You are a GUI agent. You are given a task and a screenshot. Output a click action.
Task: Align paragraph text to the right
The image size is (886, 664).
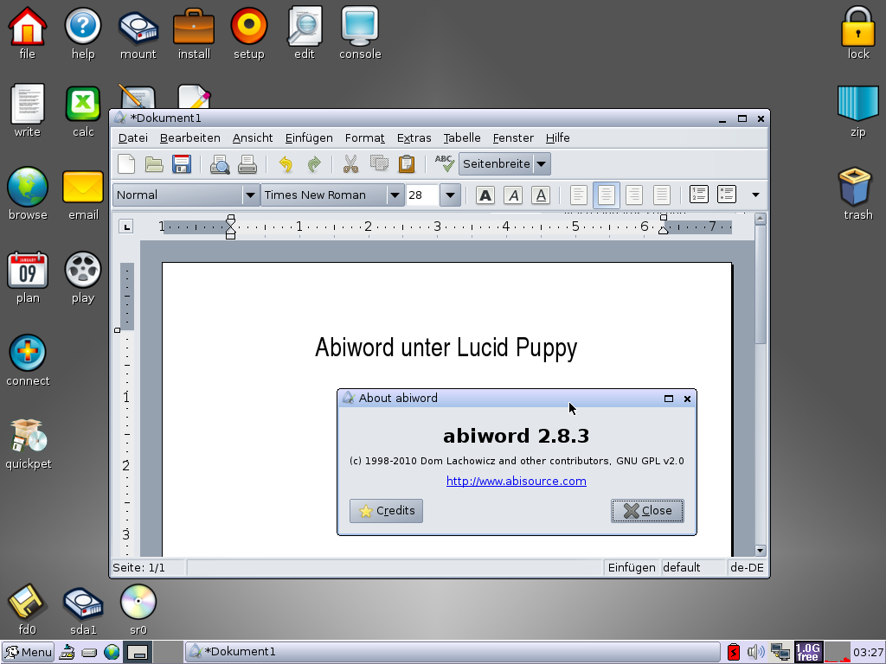634,195
